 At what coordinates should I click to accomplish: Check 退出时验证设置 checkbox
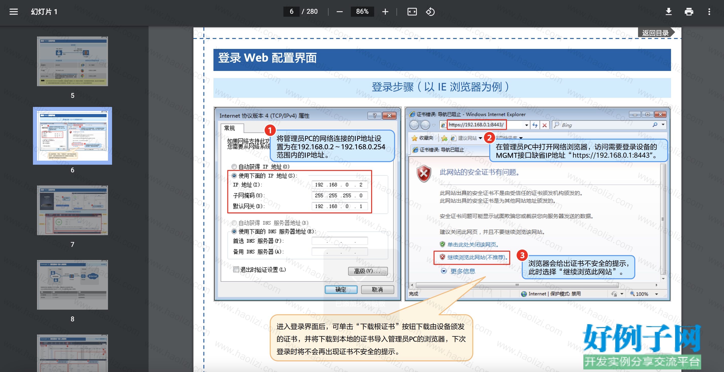pos(236,269)
